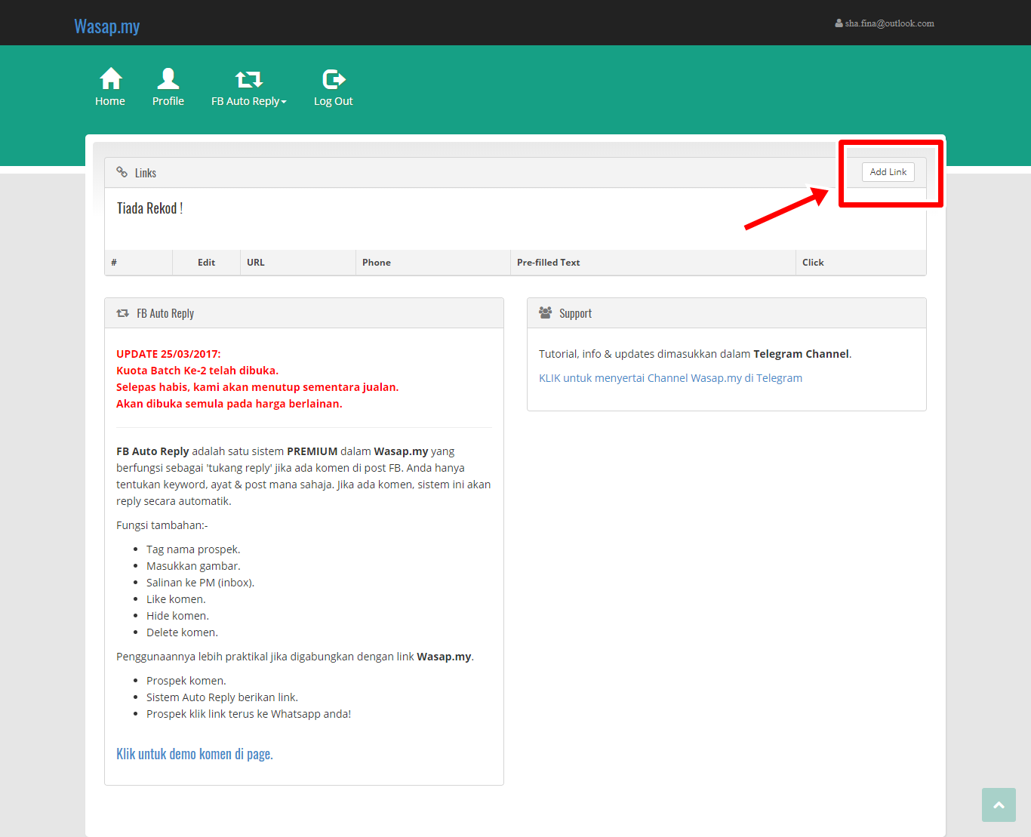The height and width of the screenshot is (837, 1031).
Task: Click the Edit column header
Action: [206, 263]
